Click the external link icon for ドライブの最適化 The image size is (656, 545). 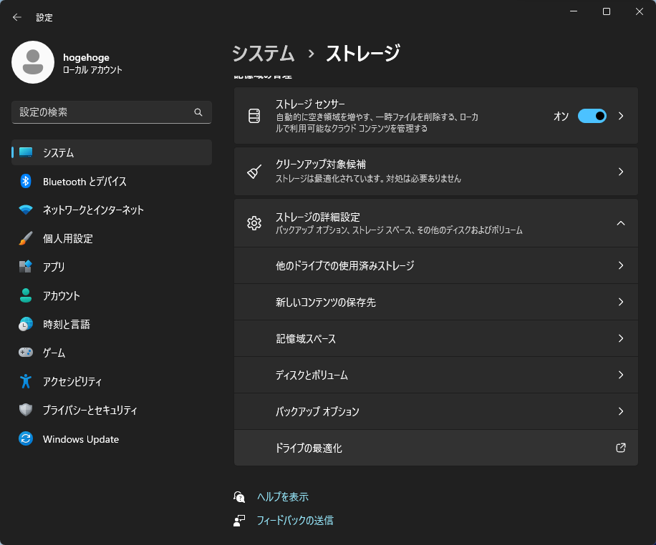pyautogui.click(x=621, y=448)
